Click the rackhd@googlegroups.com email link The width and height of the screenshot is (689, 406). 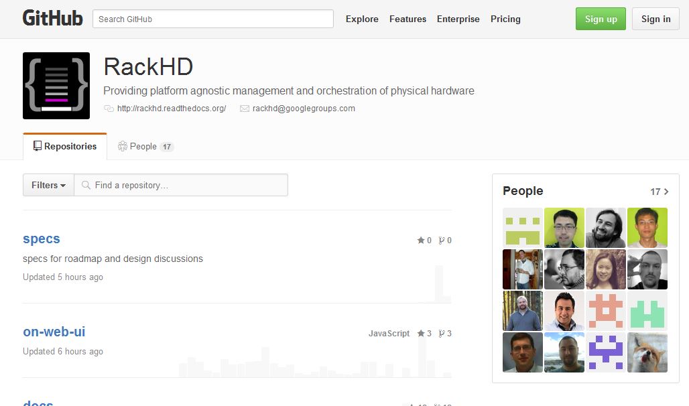[x=304, y=109]
